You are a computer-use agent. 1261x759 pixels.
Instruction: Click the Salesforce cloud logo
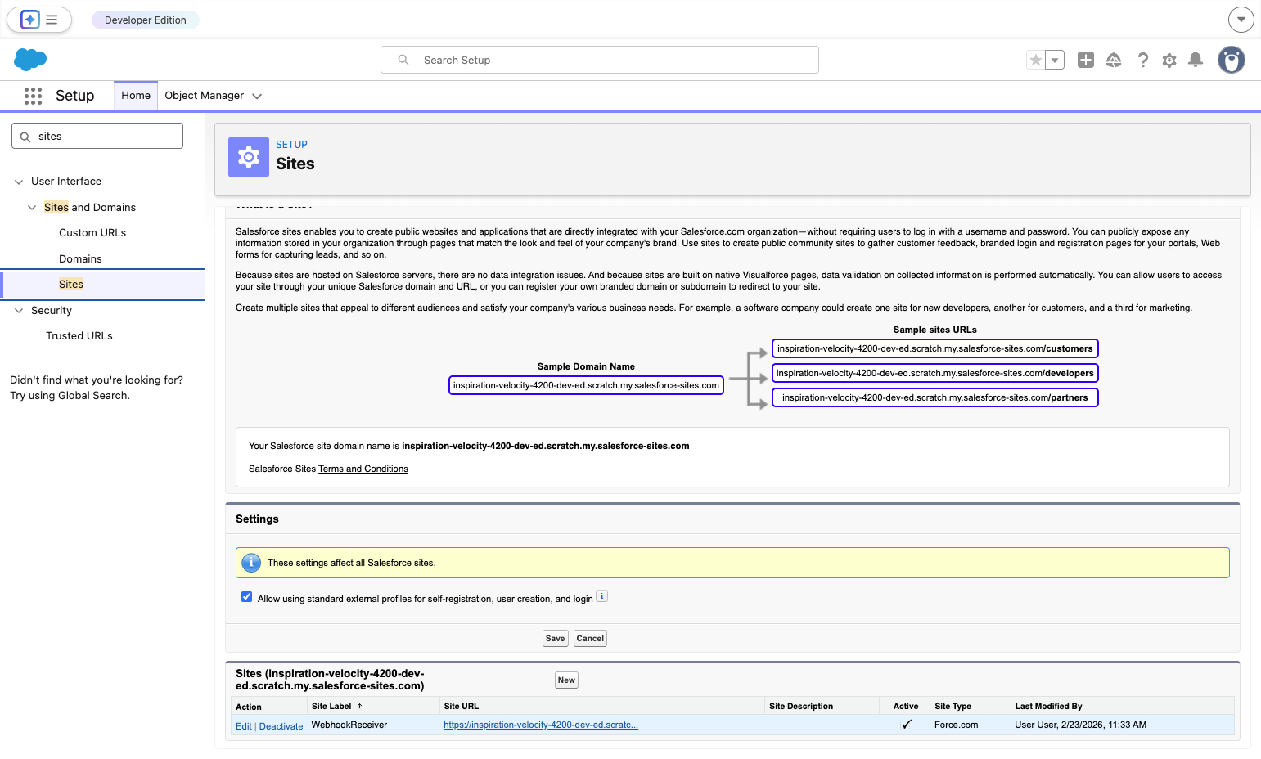tap(30, 60)
